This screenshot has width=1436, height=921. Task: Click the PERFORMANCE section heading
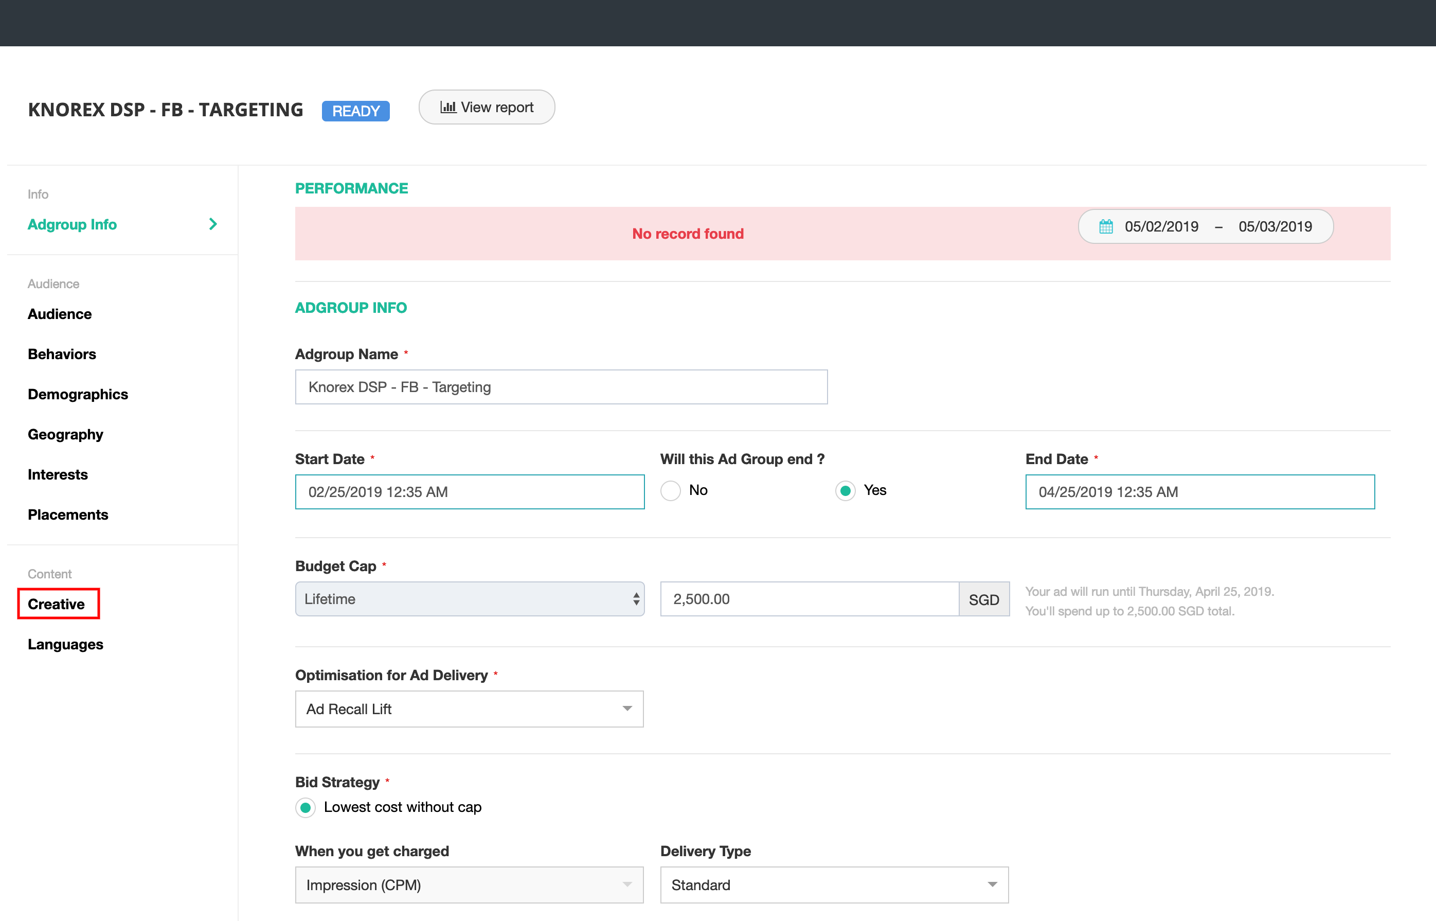point(351,188)
